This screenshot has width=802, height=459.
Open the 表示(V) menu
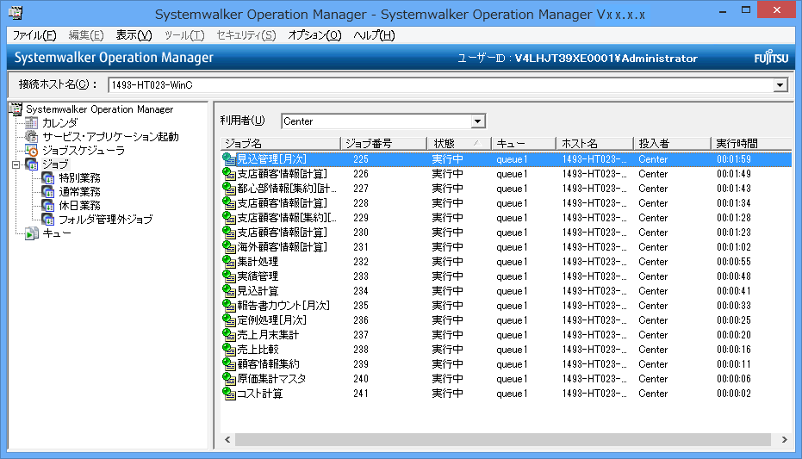coord(134,35)
